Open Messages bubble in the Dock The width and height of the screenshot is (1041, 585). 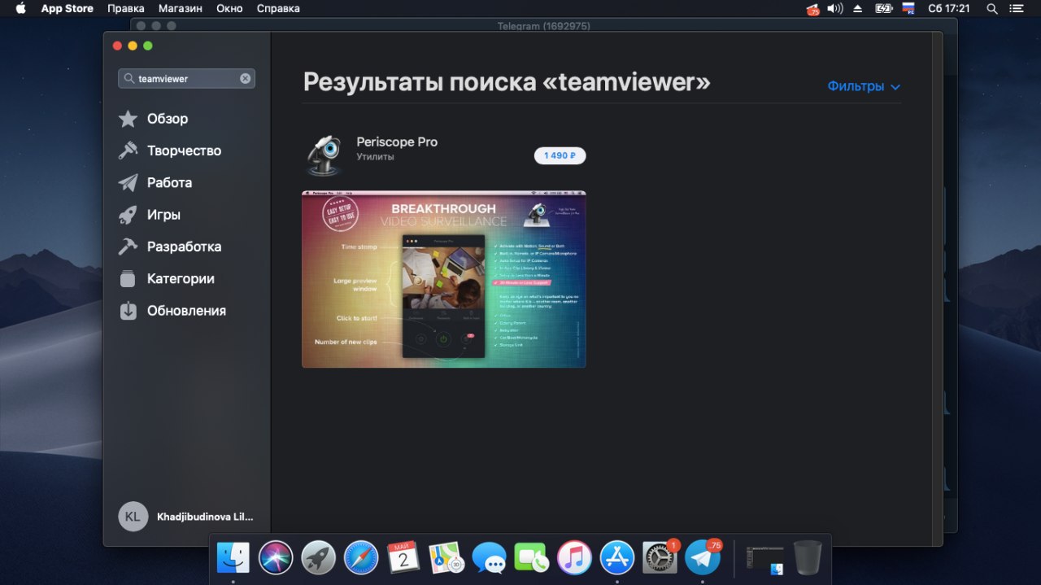(489, 558)
